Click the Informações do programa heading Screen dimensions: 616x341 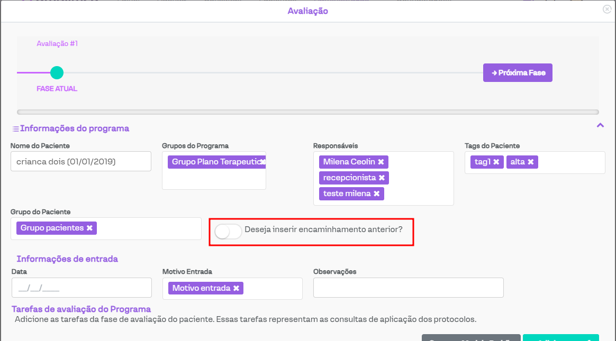point(74,128)
